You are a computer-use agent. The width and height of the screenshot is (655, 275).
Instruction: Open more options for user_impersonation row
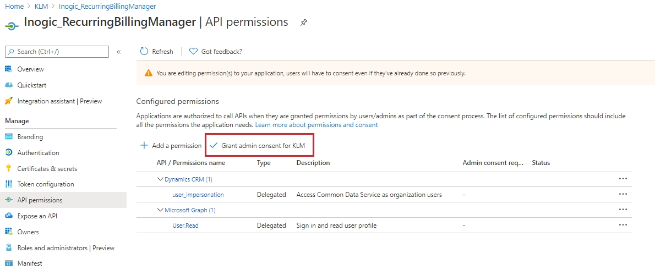click(623, 194)
